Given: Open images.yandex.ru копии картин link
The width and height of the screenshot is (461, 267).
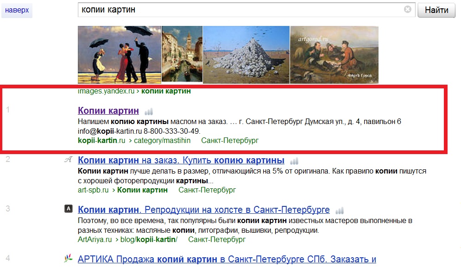Looking at the screenshot, I should tap(134, 91).
